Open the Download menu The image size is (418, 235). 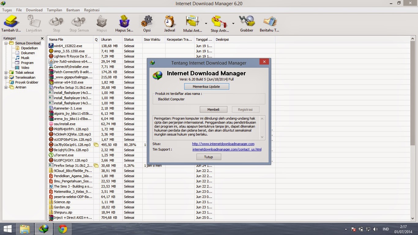[x=34, y=10]
